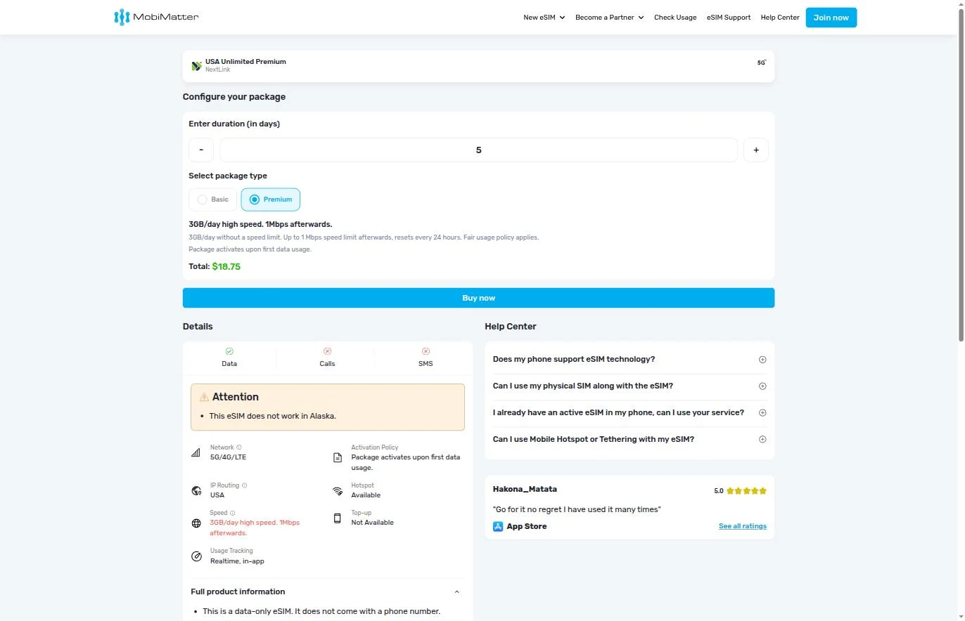Click the Speed info icon
Image resolution: width=965 pixels, height=621 pixels.
pyautogui.click(x=233, y=513)
